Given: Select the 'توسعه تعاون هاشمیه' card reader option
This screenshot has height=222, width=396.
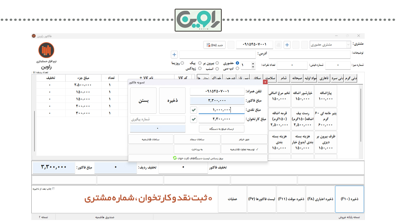Looking at the screenshot, I should [x=244, y=149].
